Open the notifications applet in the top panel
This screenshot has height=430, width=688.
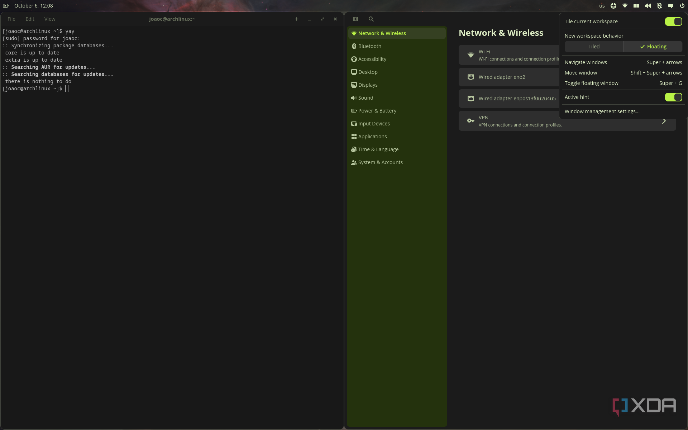671,6
